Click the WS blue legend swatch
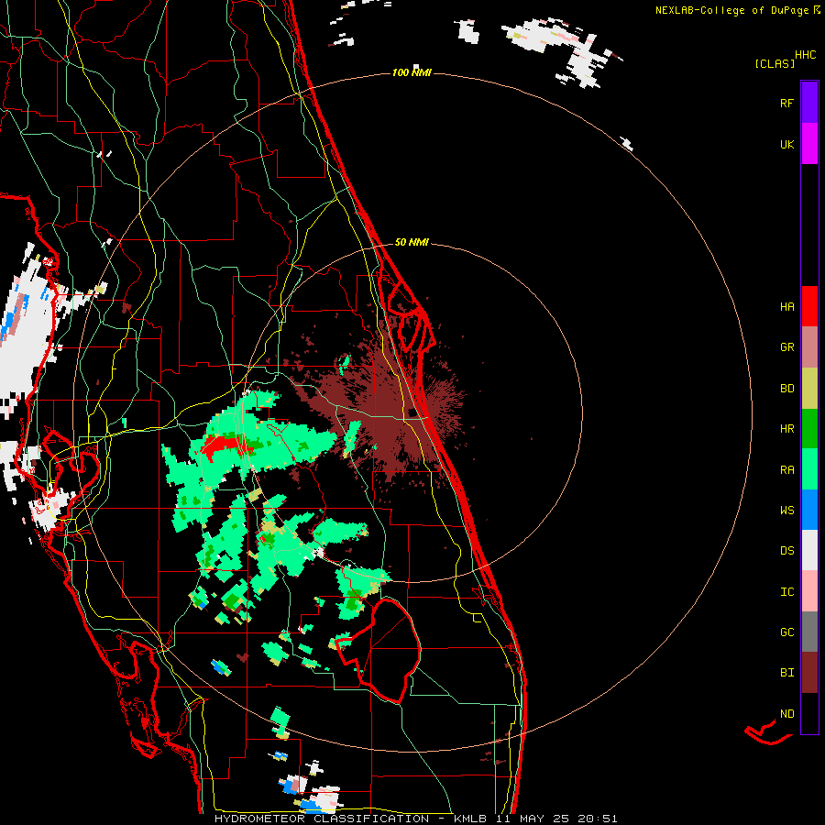 (809, 510)
